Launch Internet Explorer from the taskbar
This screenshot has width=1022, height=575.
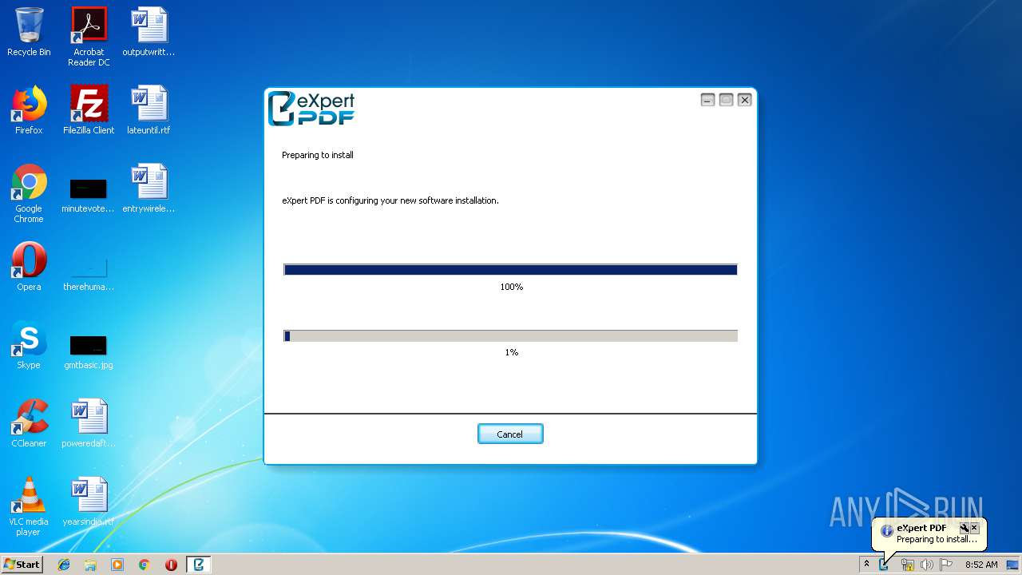64,565
